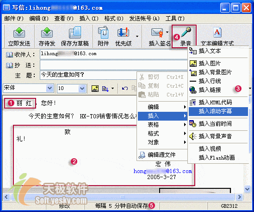Click the undo arrow icon in format bar
254x212 pixels.
click(x=125, y=89)
